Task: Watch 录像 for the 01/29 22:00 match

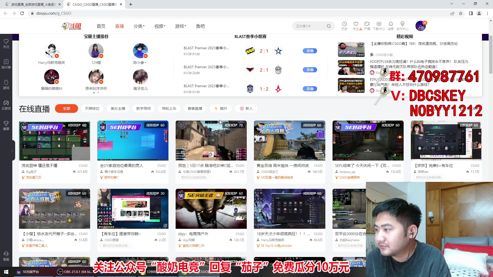Action: coord(310,70)
